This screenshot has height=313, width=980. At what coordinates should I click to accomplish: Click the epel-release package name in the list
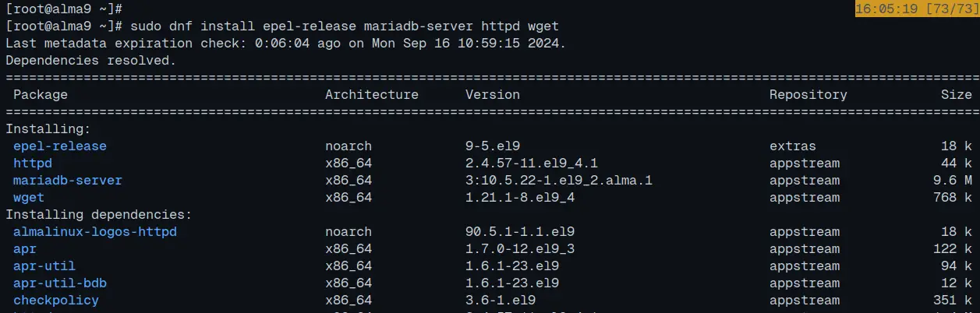(59, 146)
